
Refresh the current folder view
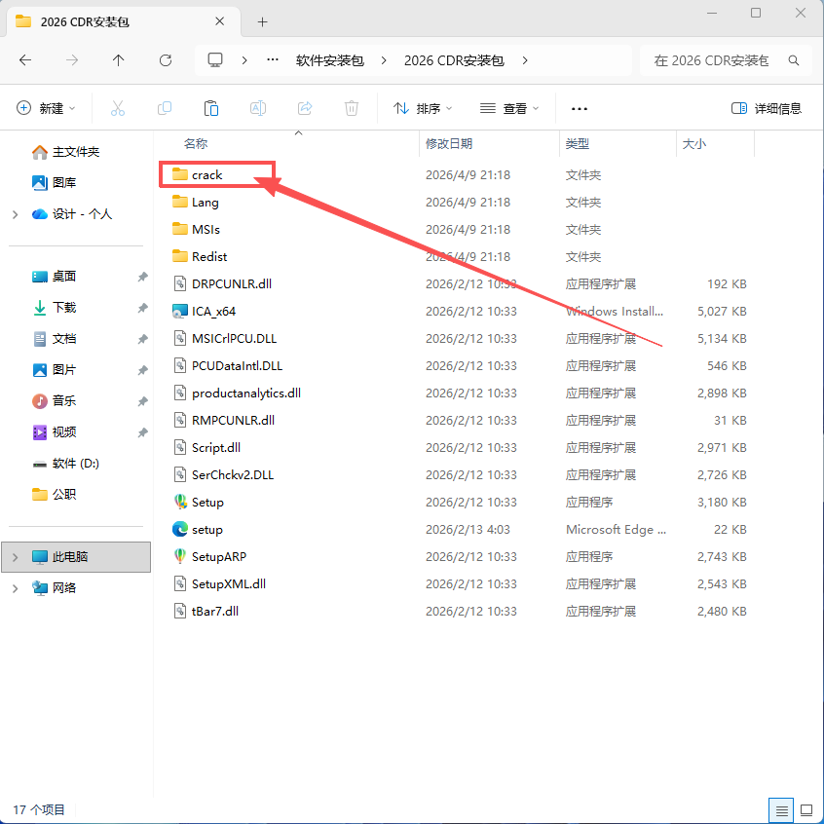coord(166,60)
